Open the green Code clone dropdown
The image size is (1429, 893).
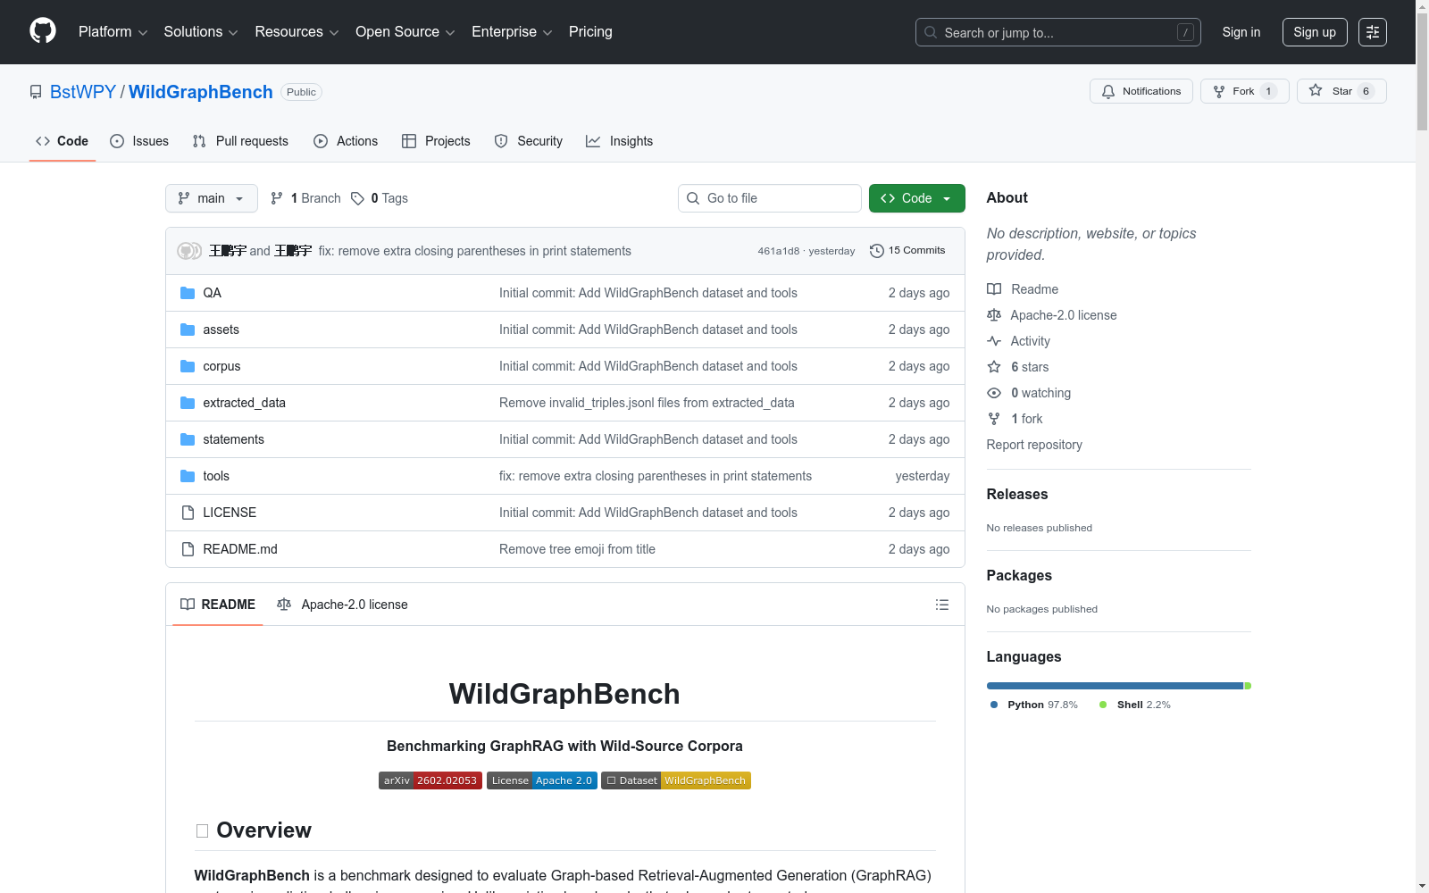point(916,198)
